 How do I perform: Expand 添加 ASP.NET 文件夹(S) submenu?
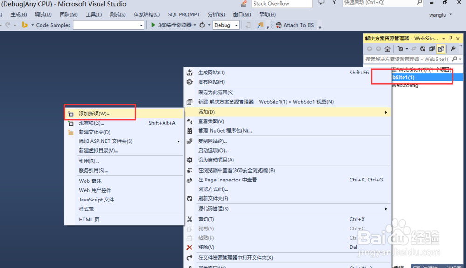point(124,141)
